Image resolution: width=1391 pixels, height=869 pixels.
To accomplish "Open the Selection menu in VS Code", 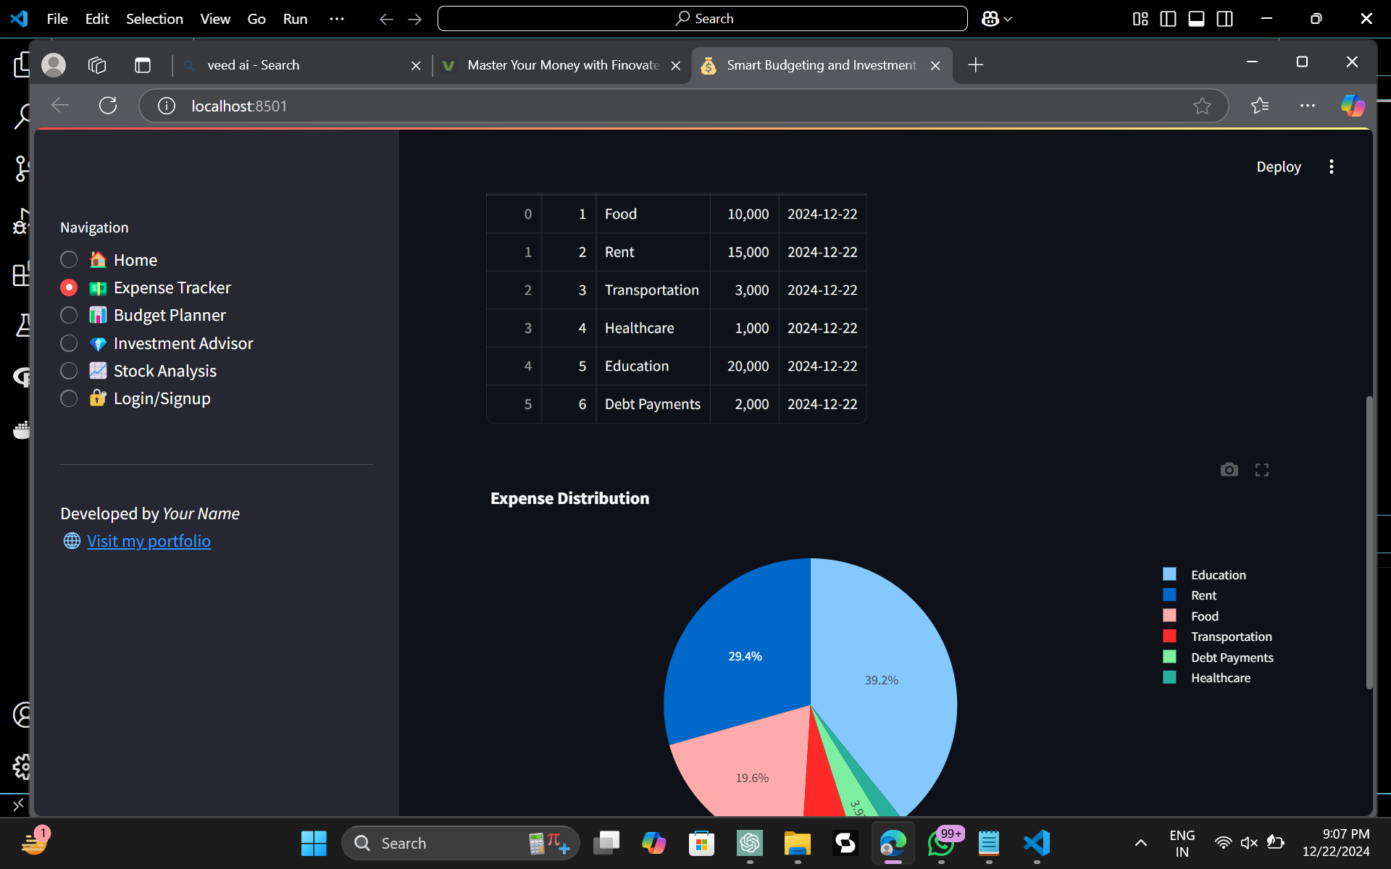I will tap(154, 19).
